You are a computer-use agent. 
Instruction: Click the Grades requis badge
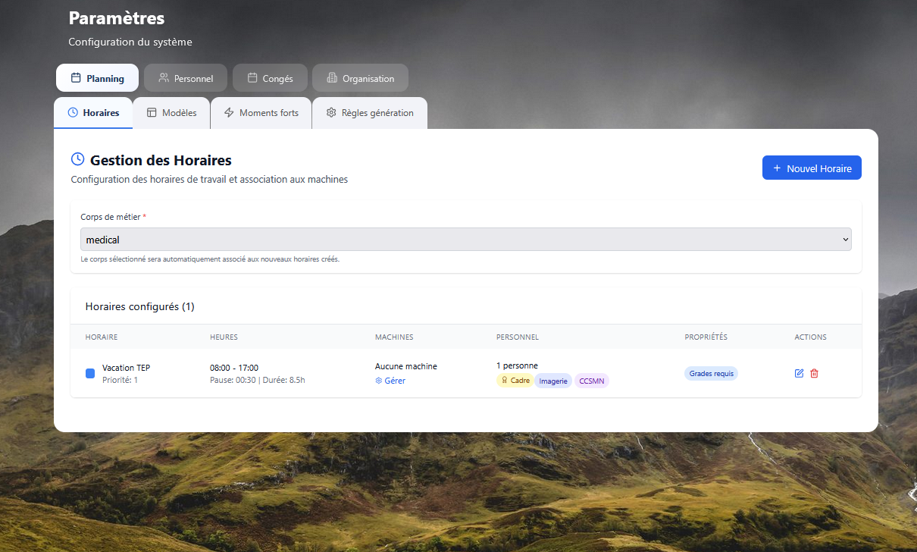pyautogui.click(x=711, y=374)
